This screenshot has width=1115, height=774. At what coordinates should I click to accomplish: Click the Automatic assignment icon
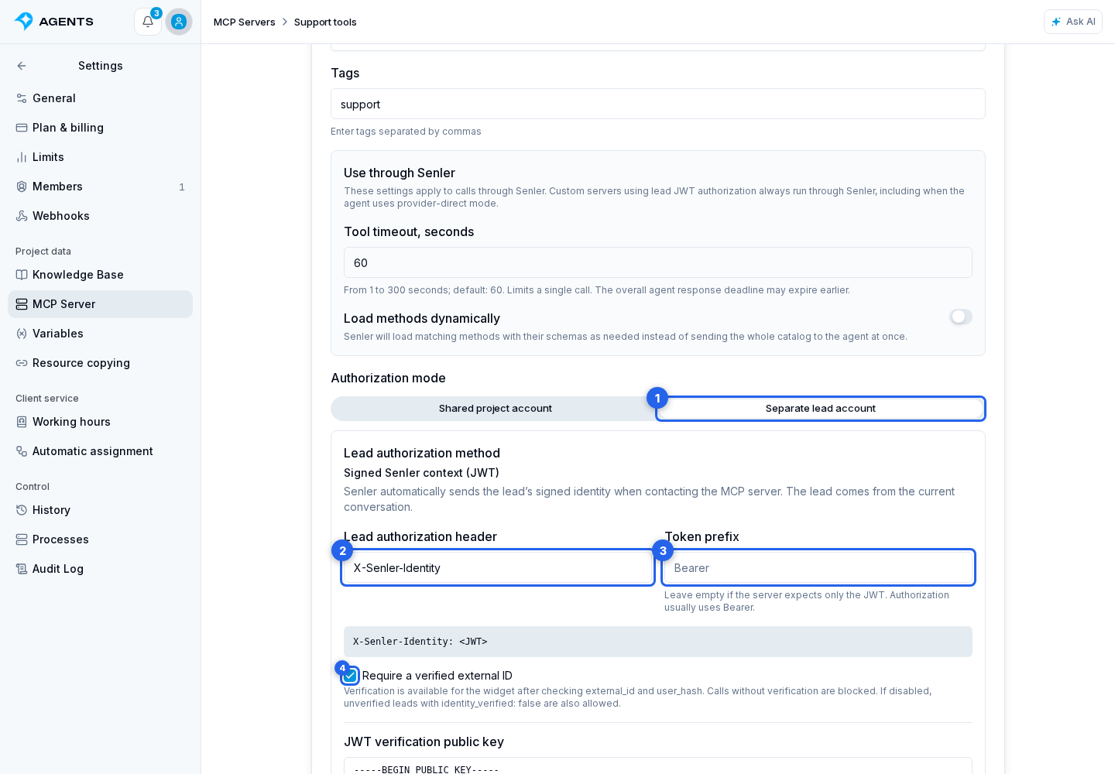tap(22, 451)
